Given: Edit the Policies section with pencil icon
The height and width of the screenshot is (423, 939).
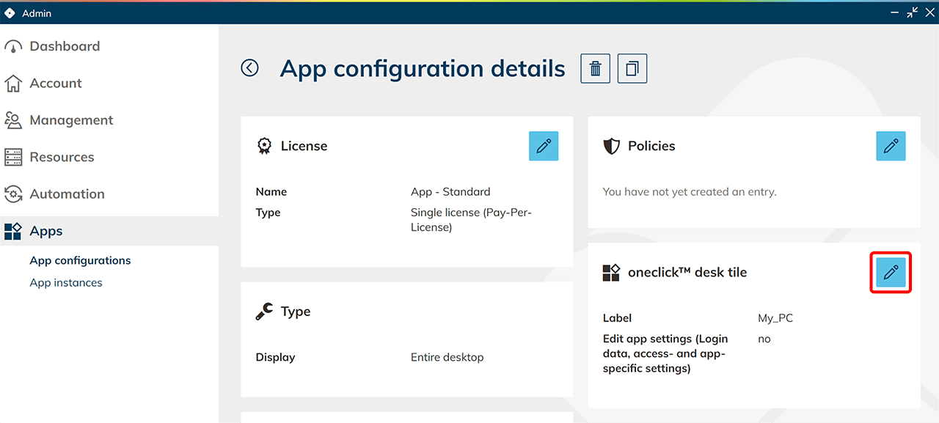Looking at the screenshot, I should 891,146.
